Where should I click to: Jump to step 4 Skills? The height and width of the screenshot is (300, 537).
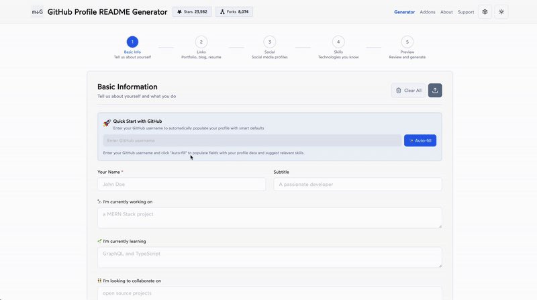(x=338, y=42)
